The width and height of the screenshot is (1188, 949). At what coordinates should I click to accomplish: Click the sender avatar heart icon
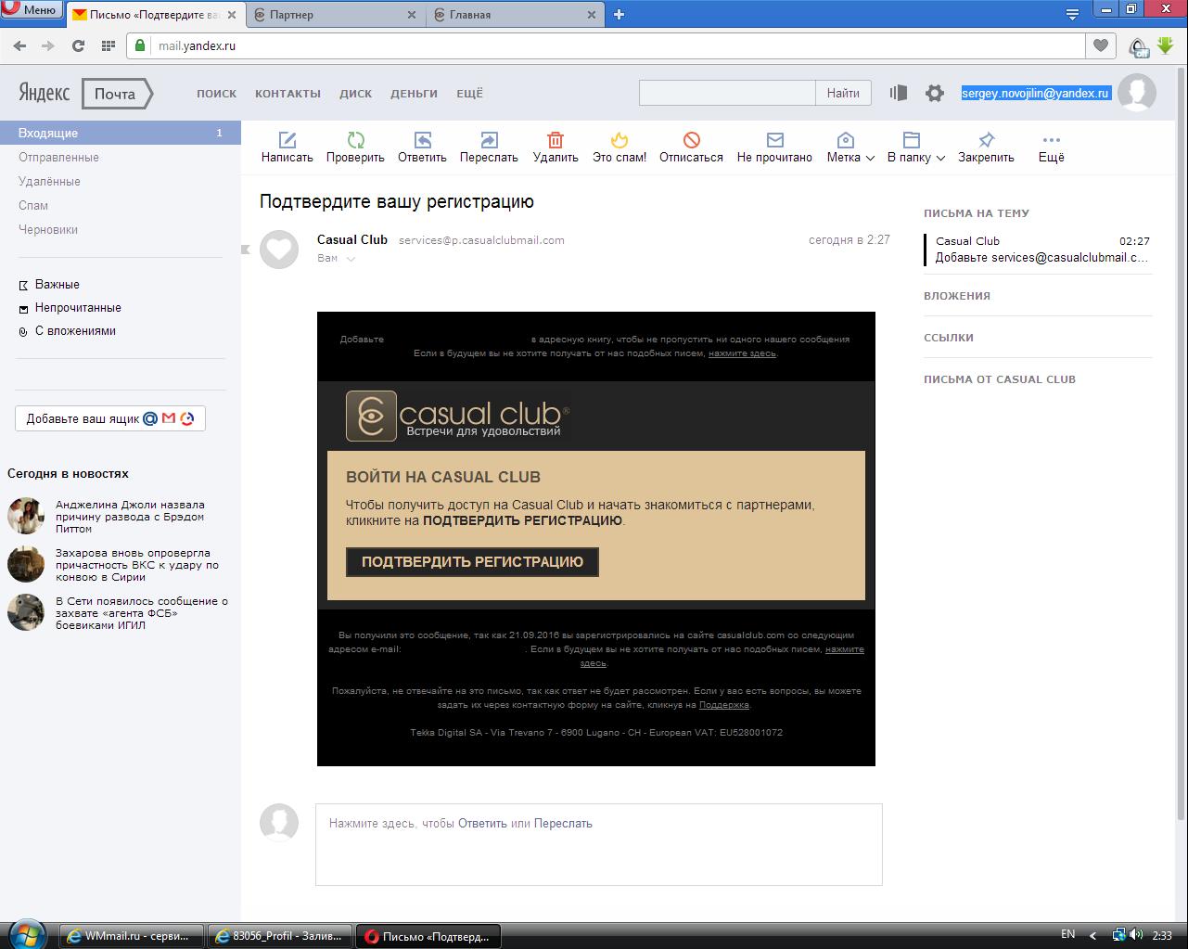click(x=279, y=250)
